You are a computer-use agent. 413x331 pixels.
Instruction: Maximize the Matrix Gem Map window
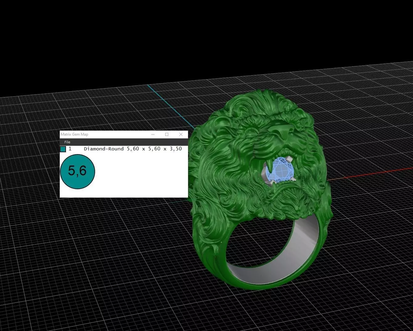pos(167,134)
